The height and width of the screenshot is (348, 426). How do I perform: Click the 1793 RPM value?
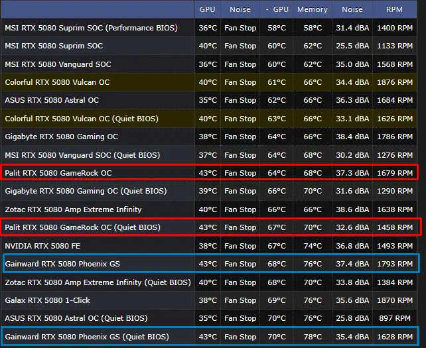click(x=395, y=264)
